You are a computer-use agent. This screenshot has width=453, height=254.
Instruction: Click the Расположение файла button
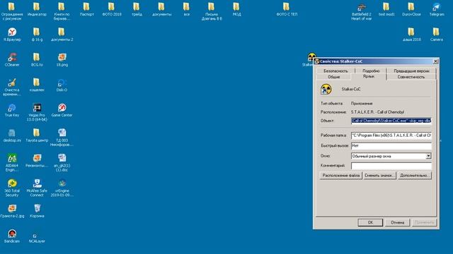(341, 176)
